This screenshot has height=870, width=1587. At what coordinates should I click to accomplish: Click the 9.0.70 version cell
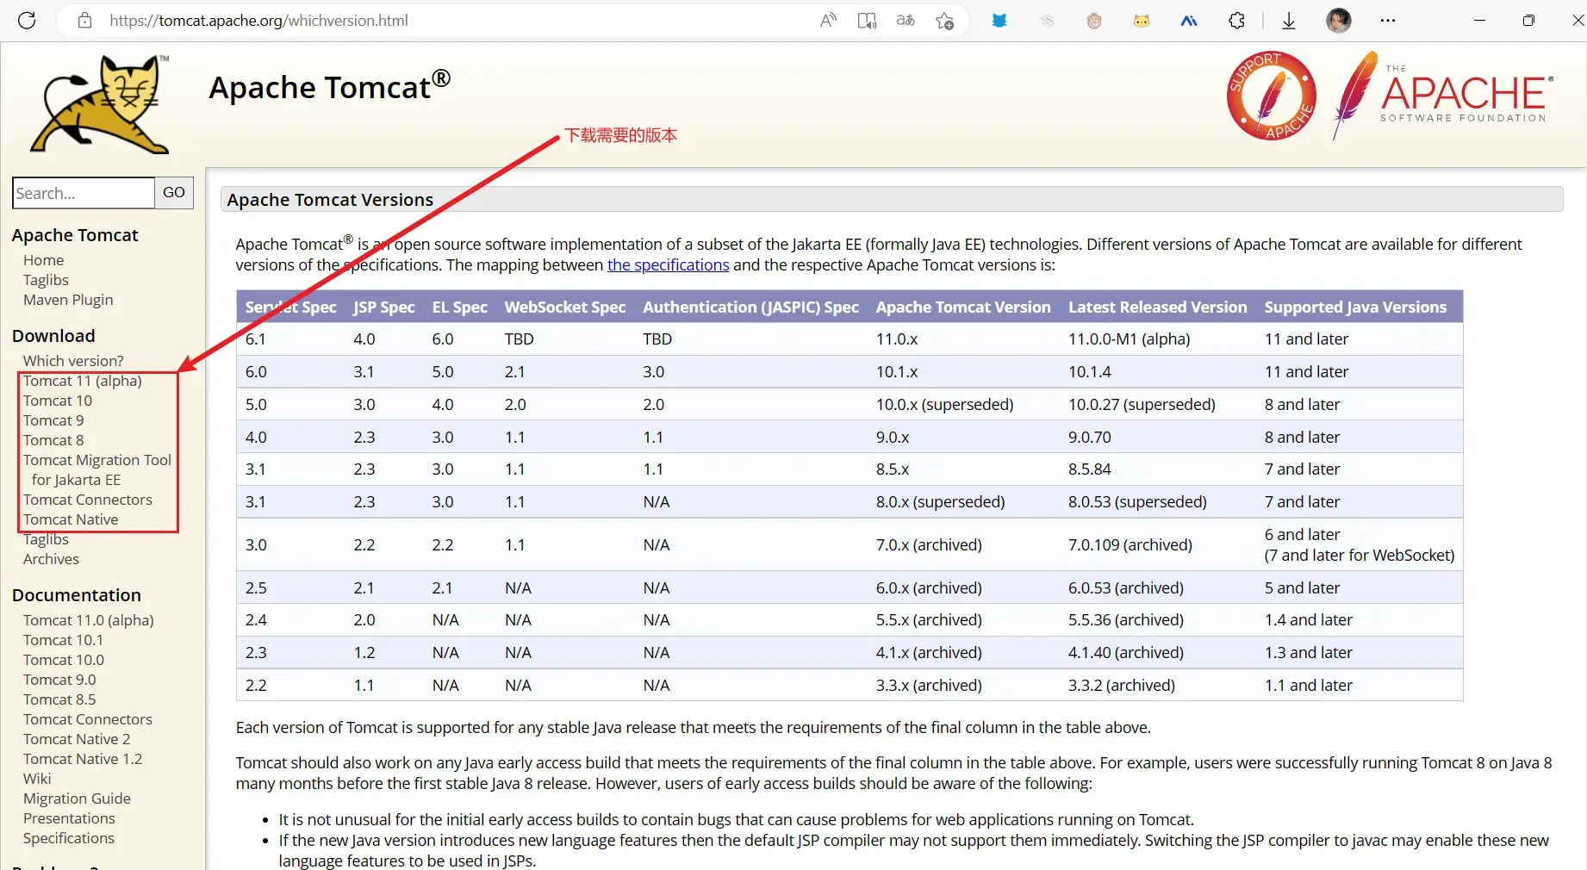1090,438
